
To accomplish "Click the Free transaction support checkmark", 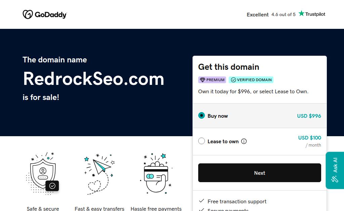I will (202, 201).
